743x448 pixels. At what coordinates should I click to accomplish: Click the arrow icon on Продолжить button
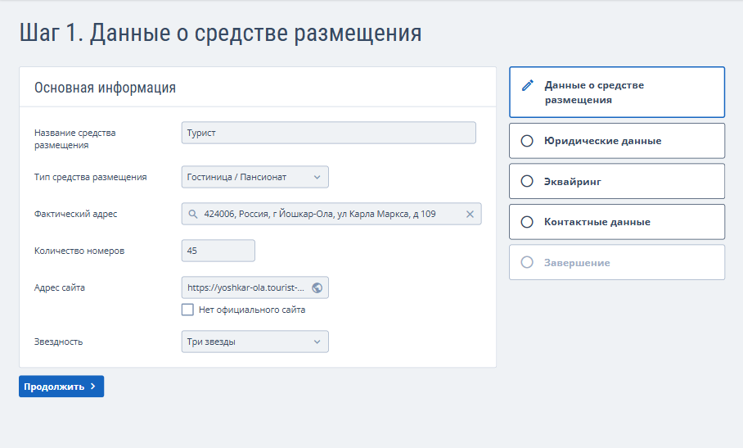pos(93,387)
